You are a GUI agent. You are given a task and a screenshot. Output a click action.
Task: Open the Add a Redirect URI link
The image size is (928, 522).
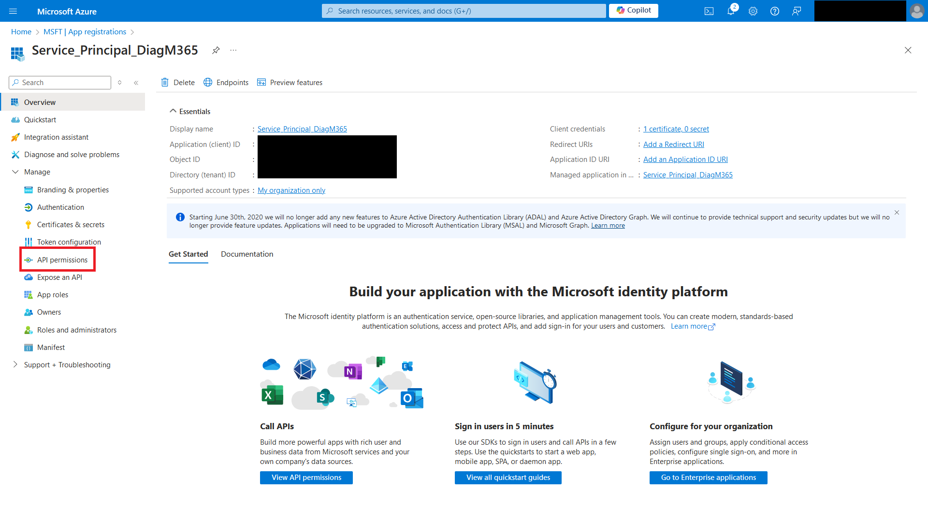point(673,145)
